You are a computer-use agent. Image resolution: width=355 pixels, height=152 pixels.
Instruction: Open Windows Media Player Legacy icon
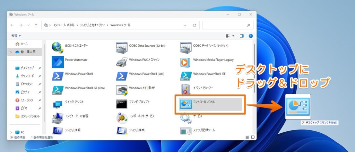click(x=186, y=62)
